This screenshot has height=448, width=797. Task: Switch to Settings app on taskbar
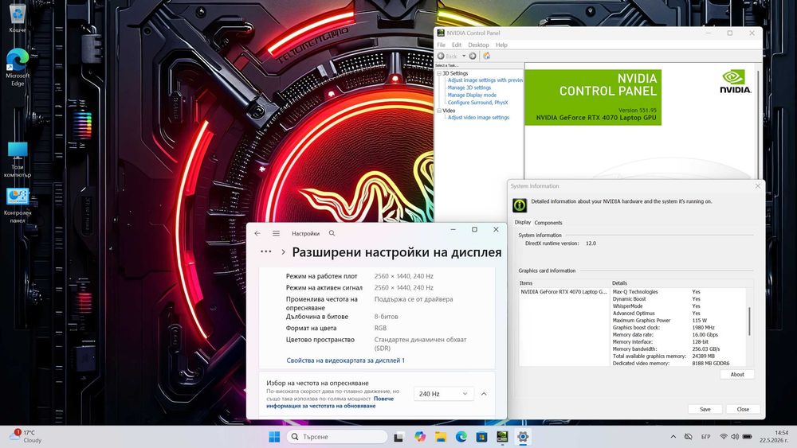(523, 437)
